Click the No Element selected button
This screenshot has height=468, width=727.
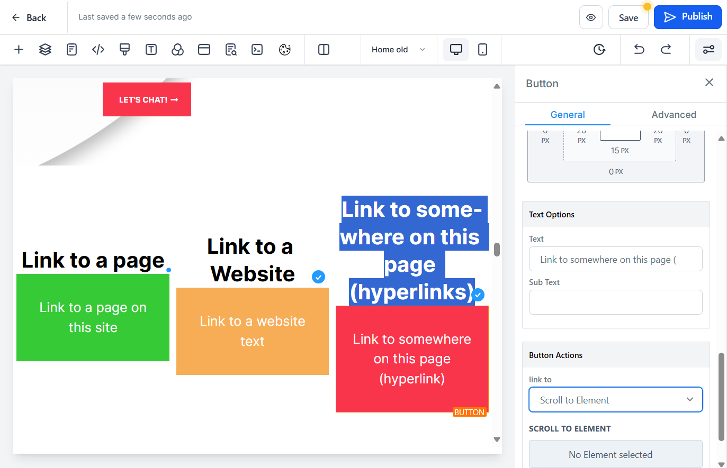click(x=615, y=454)
